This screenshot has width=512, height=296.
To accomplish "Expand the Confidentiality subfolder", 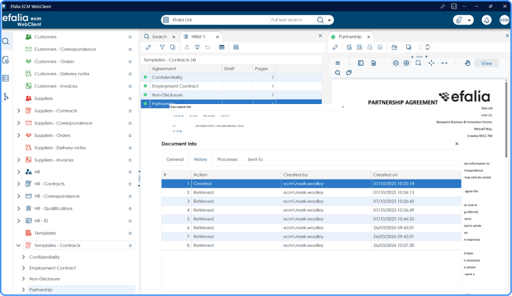I will [23, 257].
